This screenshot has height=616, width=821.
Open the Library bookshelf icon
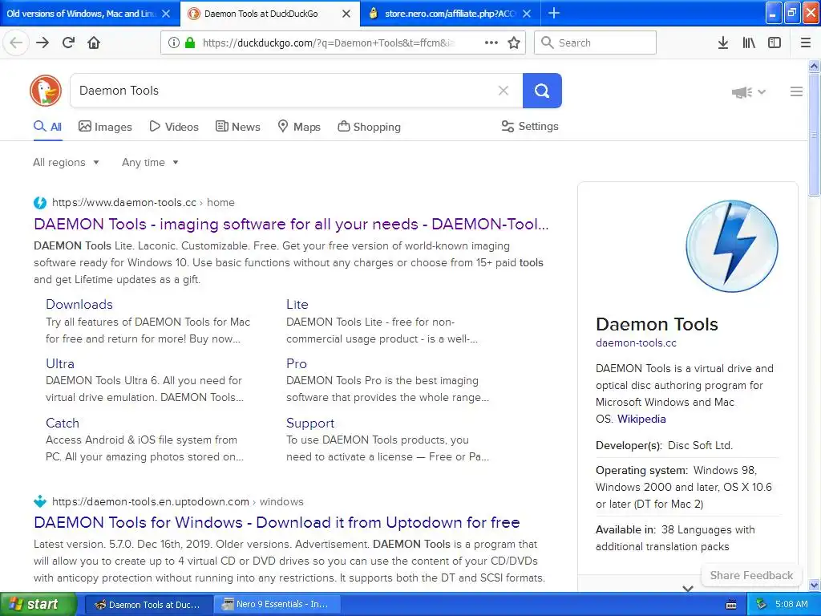coord(749,43)
